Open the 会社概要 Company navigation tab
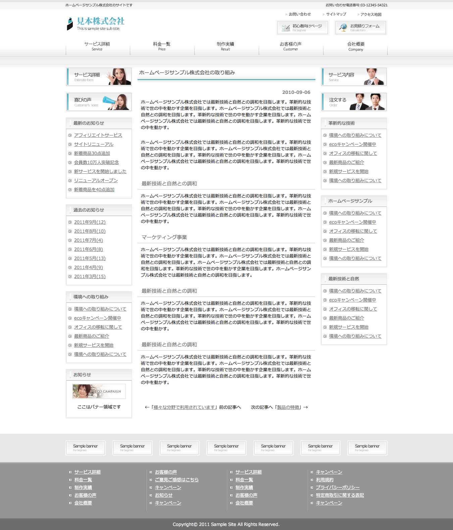 [x=356, y=46]
